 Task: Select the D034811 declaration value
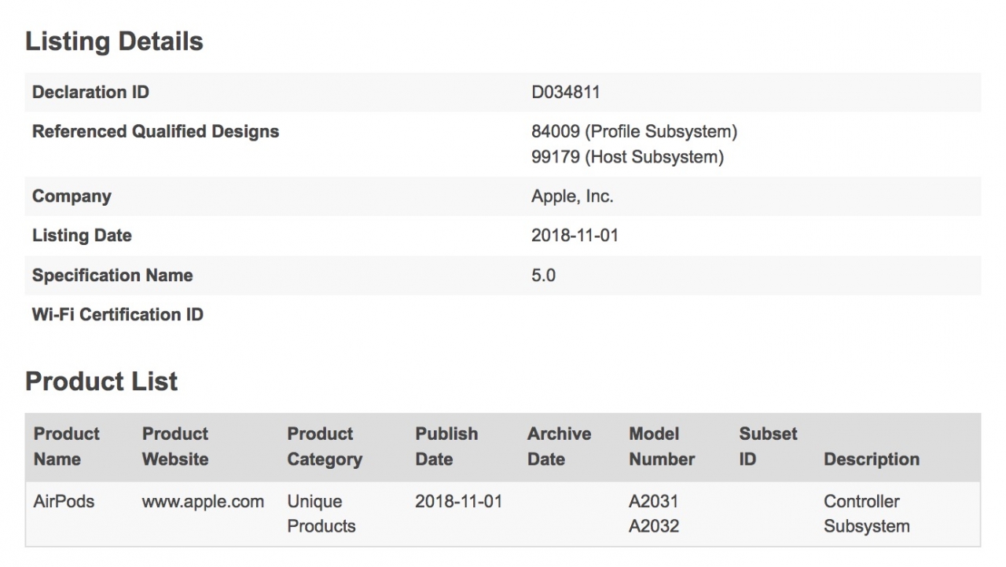pos(566,92)
